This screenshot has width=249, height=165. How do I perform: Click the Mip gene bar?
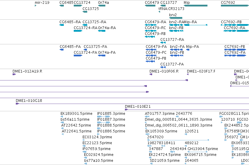pyautogui.click(x=195, y=6)
